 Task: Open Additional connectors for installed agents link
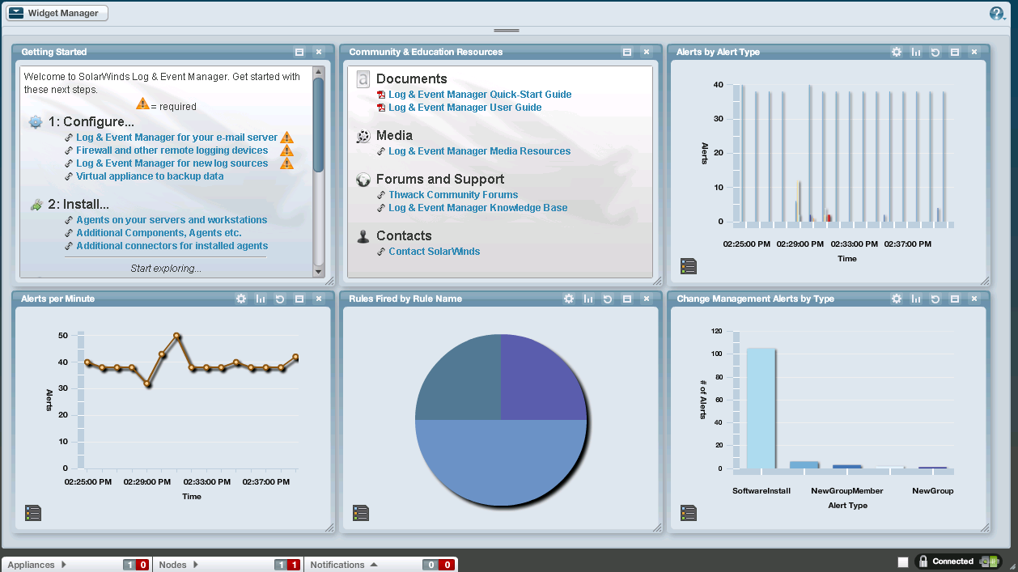click(x=172, y=246)
